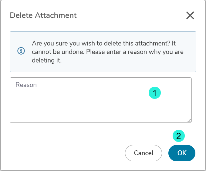
Task: Click the word 'Attachment' in the title
Action: (x=56, y=15)
